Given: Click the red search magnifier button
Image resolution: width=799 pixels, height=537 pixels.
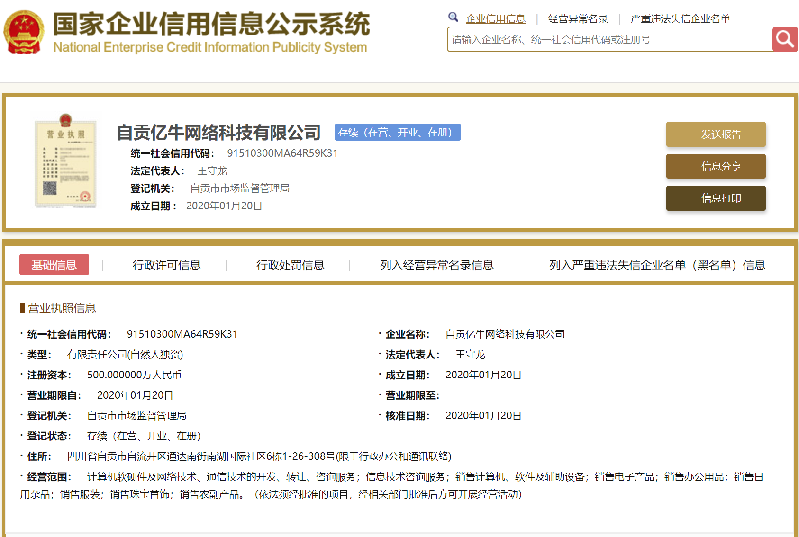Looking at the screenshot, I should [785, 39].
